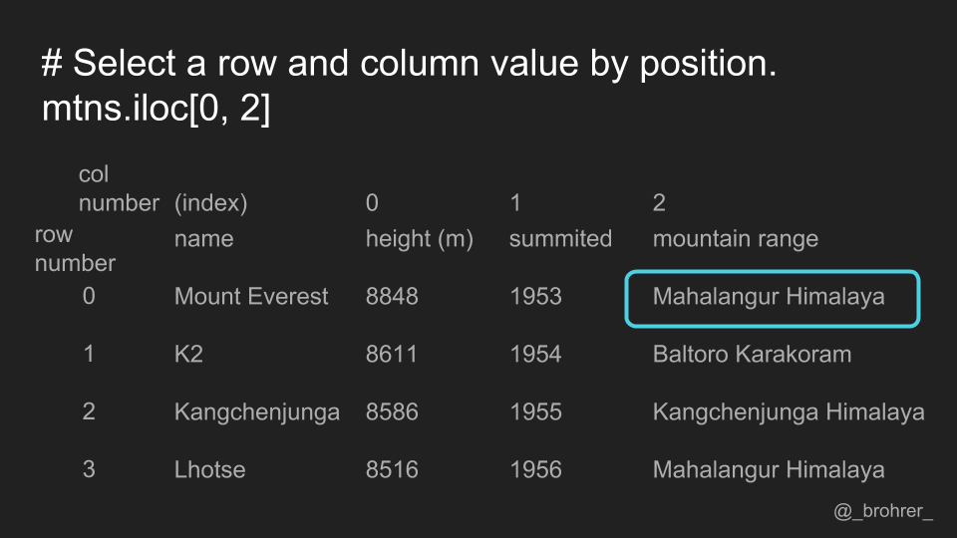Click the height (m) column header
The image size is (957, 538).
[x=420, y=239]
